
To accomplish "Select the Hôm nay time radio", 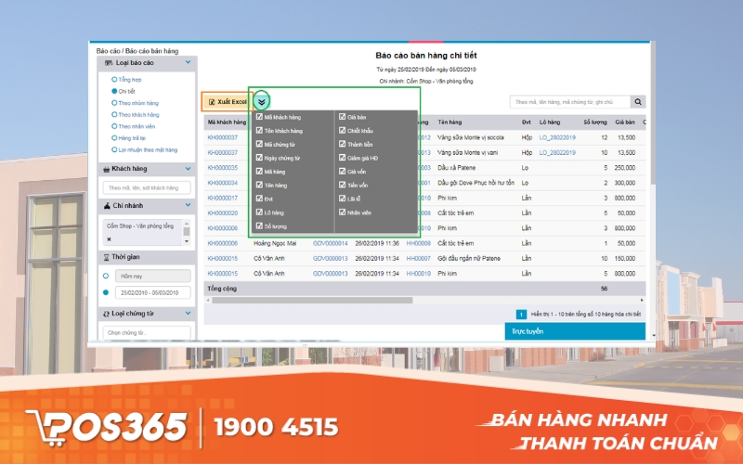I will (106, 276).
